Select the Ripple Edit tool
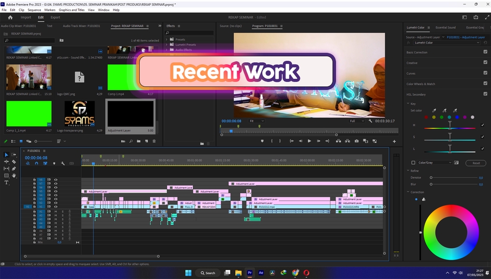 [x=6, y=161]
